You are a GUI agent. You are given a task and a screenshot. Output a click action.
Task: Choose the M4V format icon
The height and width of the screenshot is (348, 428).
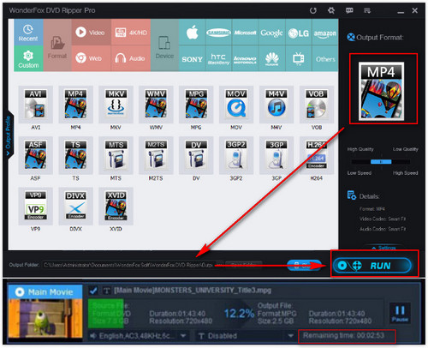point(276,105)
